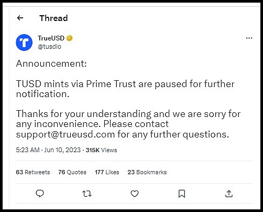Screen dimensions: 263x212
Task: Click the gold verified badge
Action: click(70, 38)
